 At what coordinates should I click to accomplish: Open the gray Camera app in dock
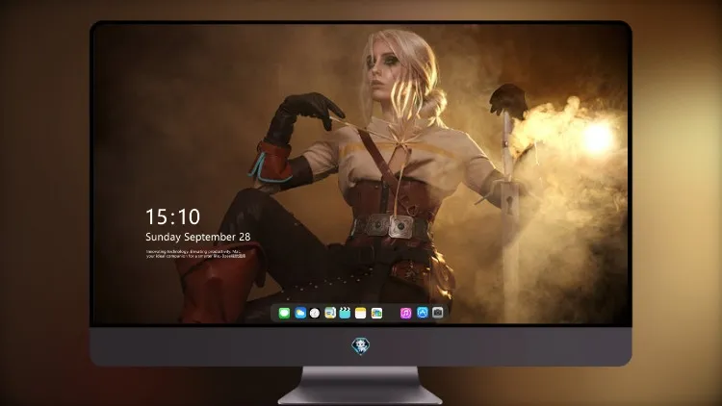coord(438,313)
